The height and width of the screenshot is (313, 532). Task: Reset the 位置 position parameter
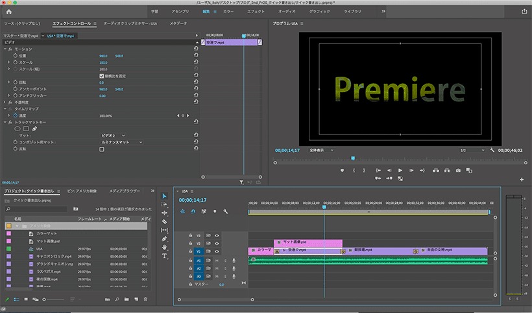[196, 55]
